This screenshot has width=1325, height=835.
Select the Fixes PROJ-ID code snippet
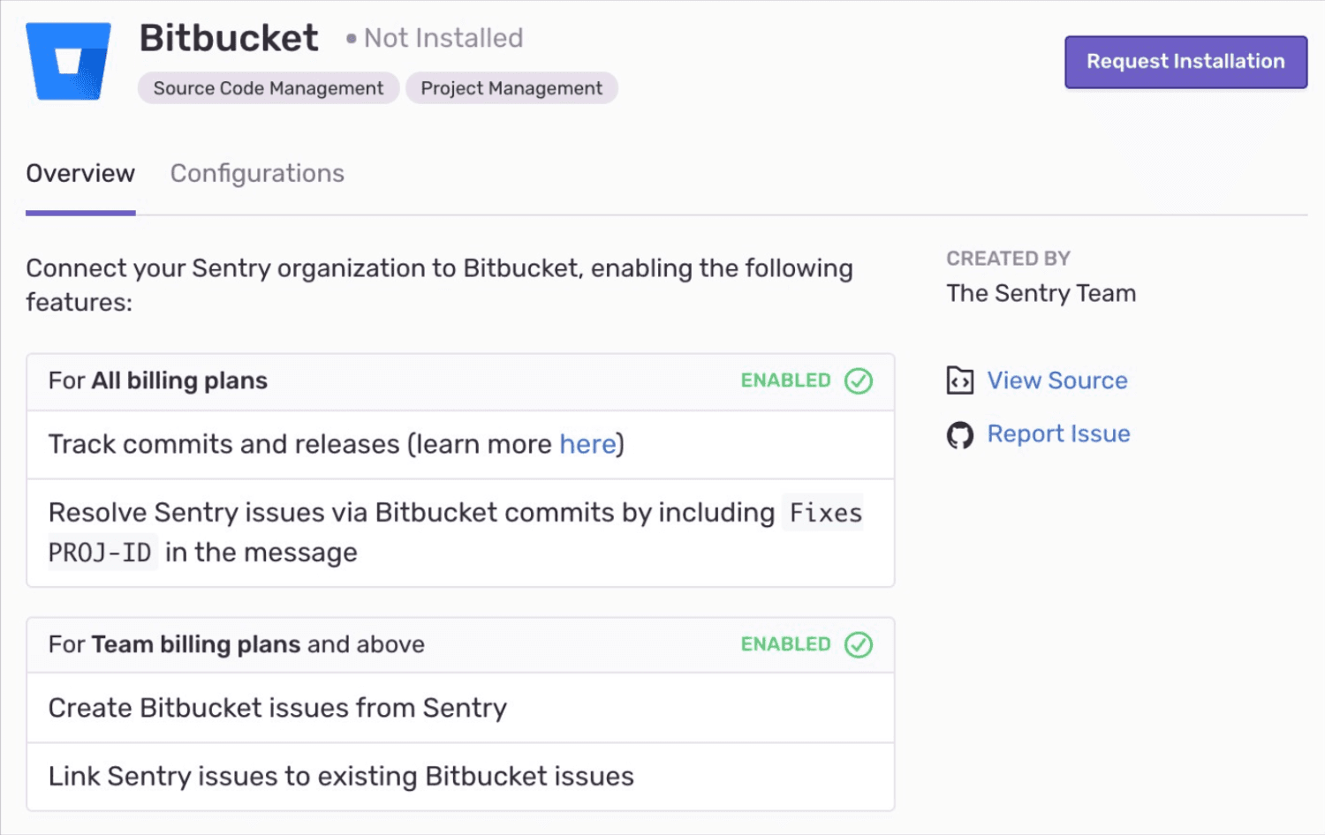tap(821, 512)
